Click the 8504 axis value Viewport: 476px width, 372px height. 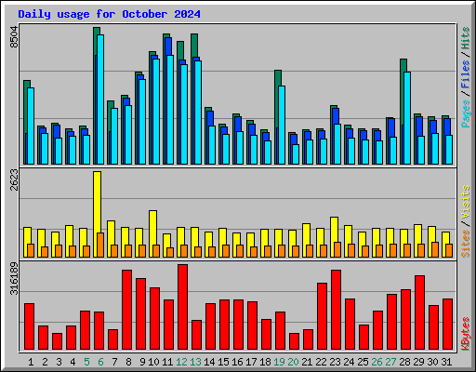(x=14, y=37)
